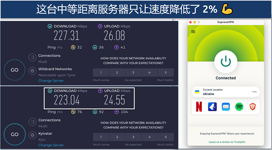The width and height of the screenshot is (272, 150).
Task: Rate 4 in the top survey
Action: 149,72
